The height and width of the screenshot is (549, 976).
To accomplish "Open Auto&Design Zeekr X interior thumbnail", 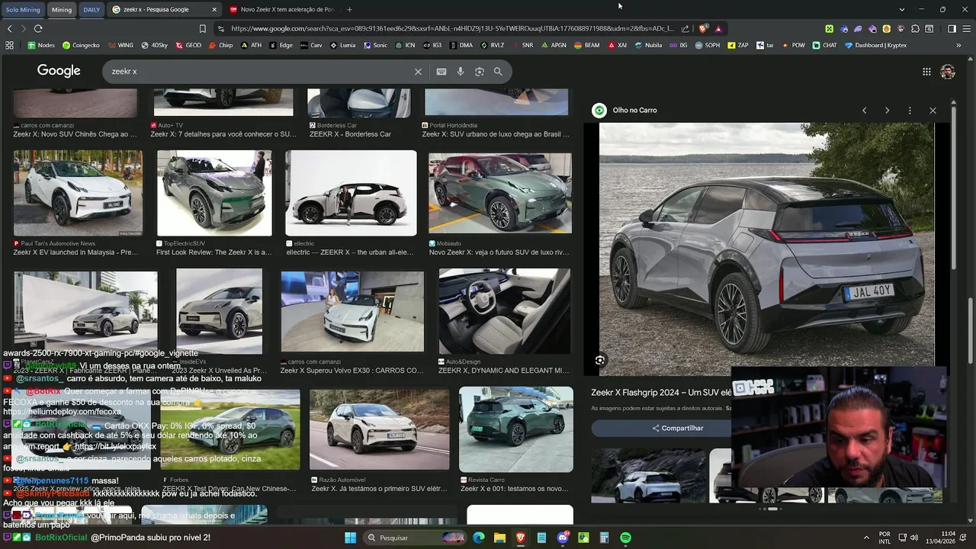I will 504,311.
